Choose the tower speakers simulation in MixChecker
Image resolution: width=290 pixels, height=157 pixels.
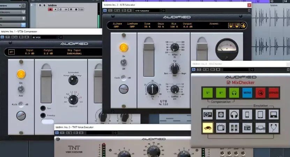tap(234, 128)
